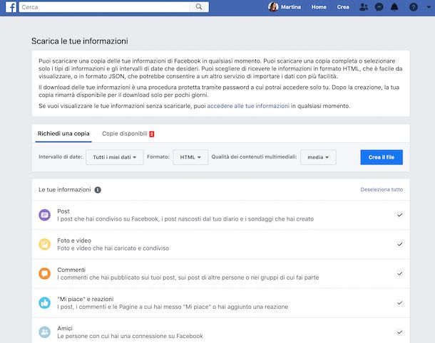Click the search magnifier icon
The image size is (435, 343).
199,7
